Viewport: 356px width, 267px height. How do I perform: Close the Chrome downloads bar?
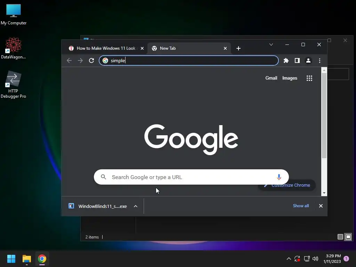(x=321, y=206)
